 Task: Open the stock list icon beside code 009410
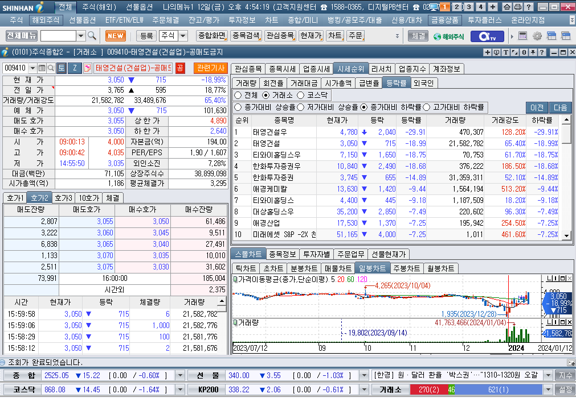(x=42, y=68)
